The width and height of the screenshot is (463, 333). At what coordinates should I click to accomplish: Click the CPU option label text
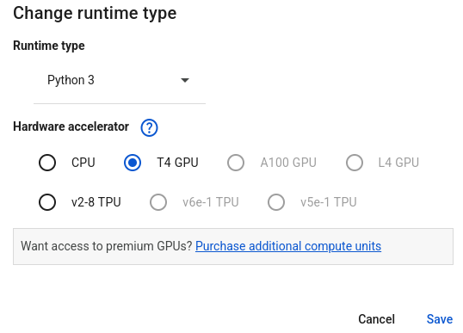(83, 163)
